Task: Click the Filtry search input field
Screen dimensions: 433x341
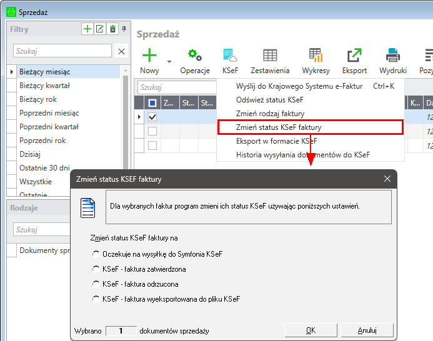Action: tap(62, 51)
